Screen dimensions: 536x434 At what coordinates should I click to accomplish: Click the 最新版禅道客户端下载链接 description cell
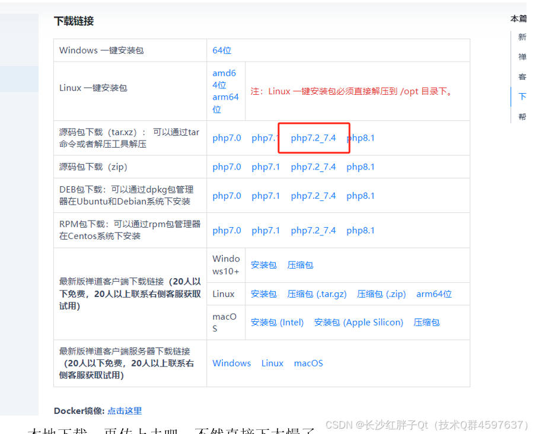pos(130,294)
